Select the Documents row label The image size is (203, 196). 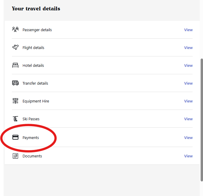(x=32, y=156)
